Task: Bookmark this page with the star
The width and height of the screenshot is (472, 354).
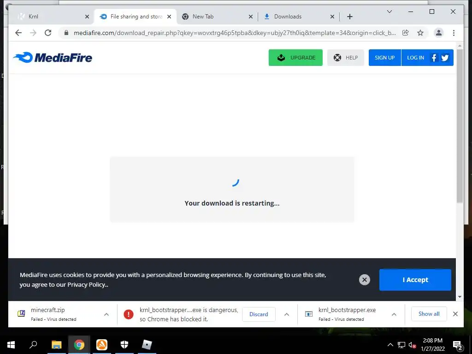Action: click(420, 33)
